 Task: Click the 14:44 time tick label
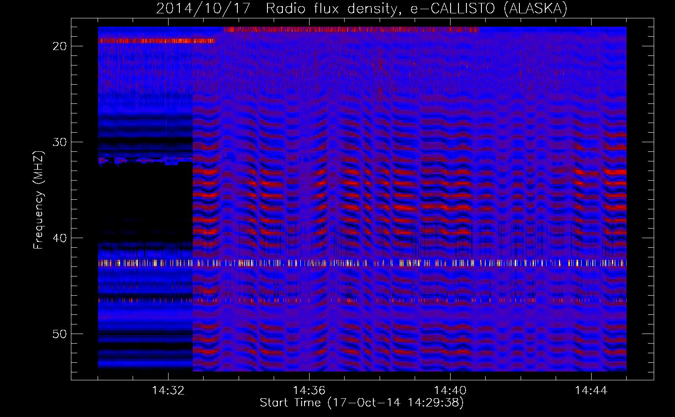[x=591, y=391]
